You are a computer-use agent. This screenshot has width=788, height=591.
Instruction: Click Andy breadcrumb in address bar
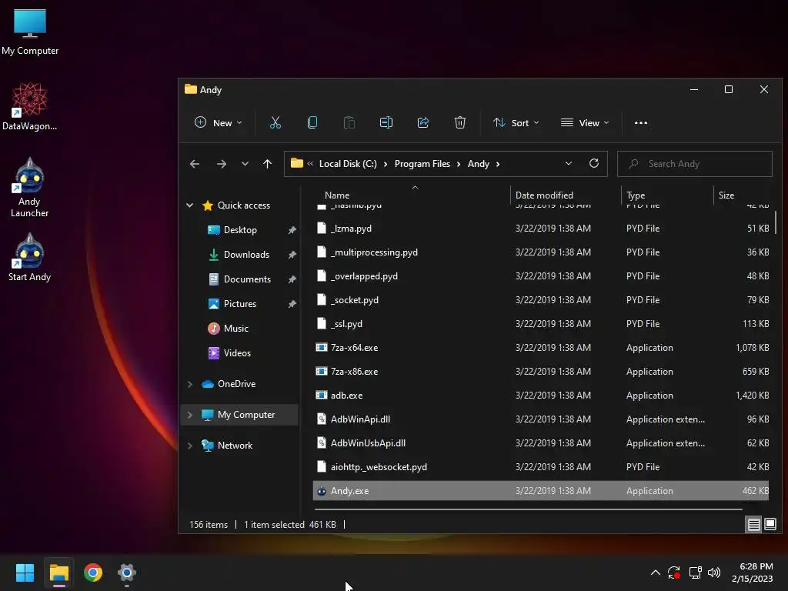coord(479,164)
